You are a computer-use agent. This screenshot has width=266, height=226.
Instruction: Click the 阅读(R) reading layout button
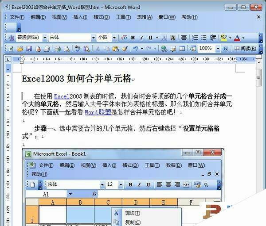pos(245,49)
